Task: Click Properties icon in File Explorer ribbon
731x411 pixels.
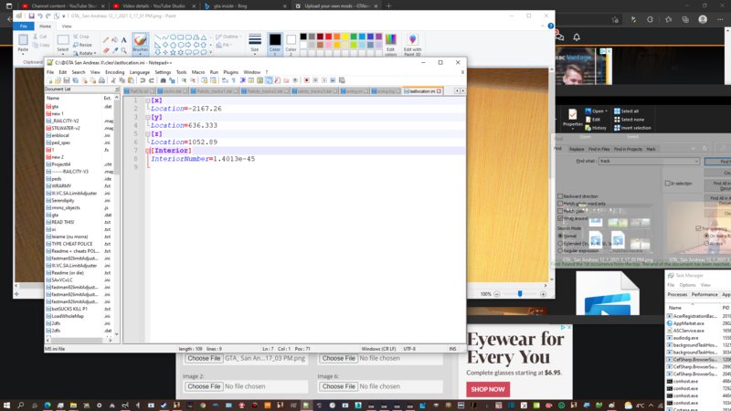Action: [x=573, y=118]
